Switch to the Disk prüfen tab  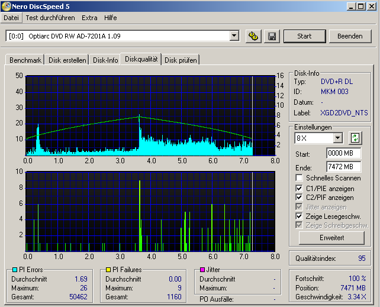pyautogui.click(x=181, y=60)
